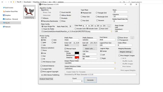Pick the Stroke color swatch
The width and height of the screenshot is (163, 92).
pyautogui.click(x=77, y=53)
